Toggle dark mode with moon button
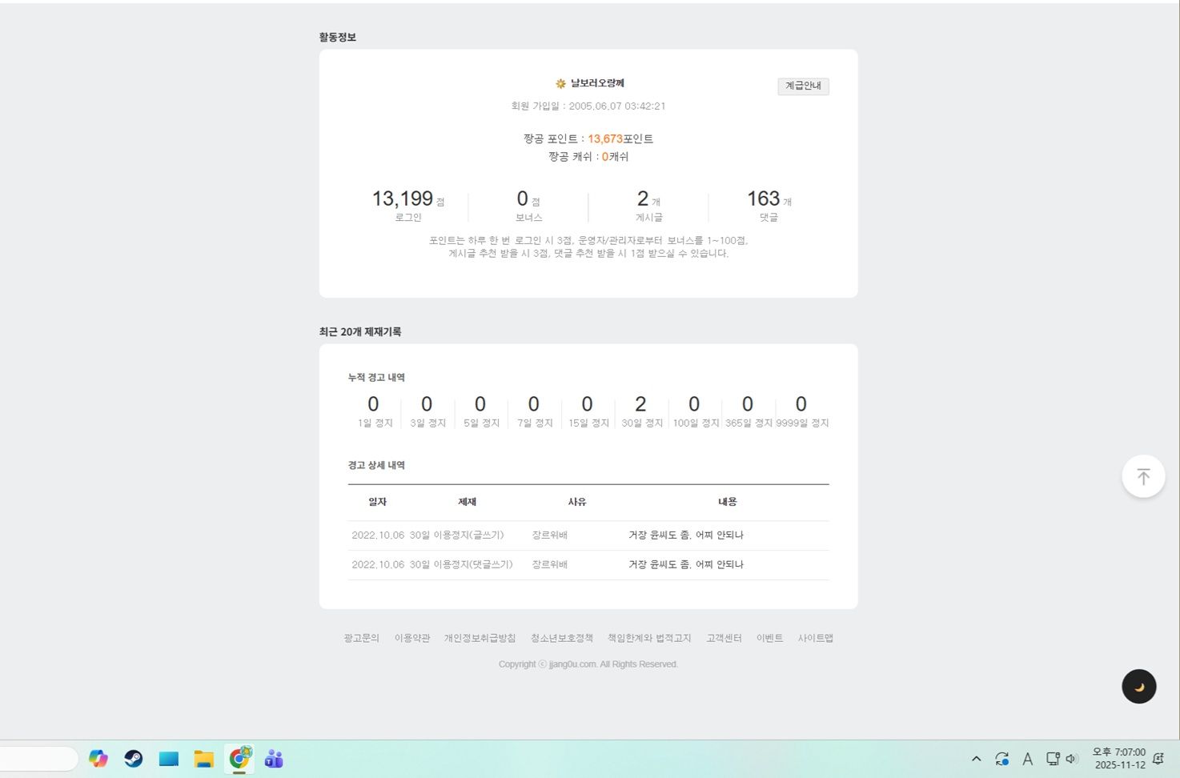This screenshot has width=1180, height=778. coord(1138,687)
